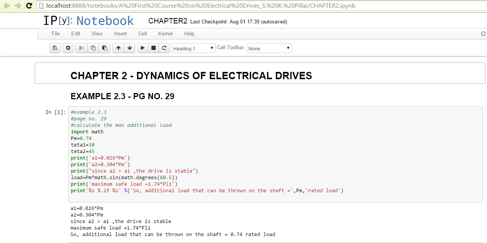Restart the kernel with circular arrow icon
Viewport: 487px width, 243px height.
[x=164, y=48]
